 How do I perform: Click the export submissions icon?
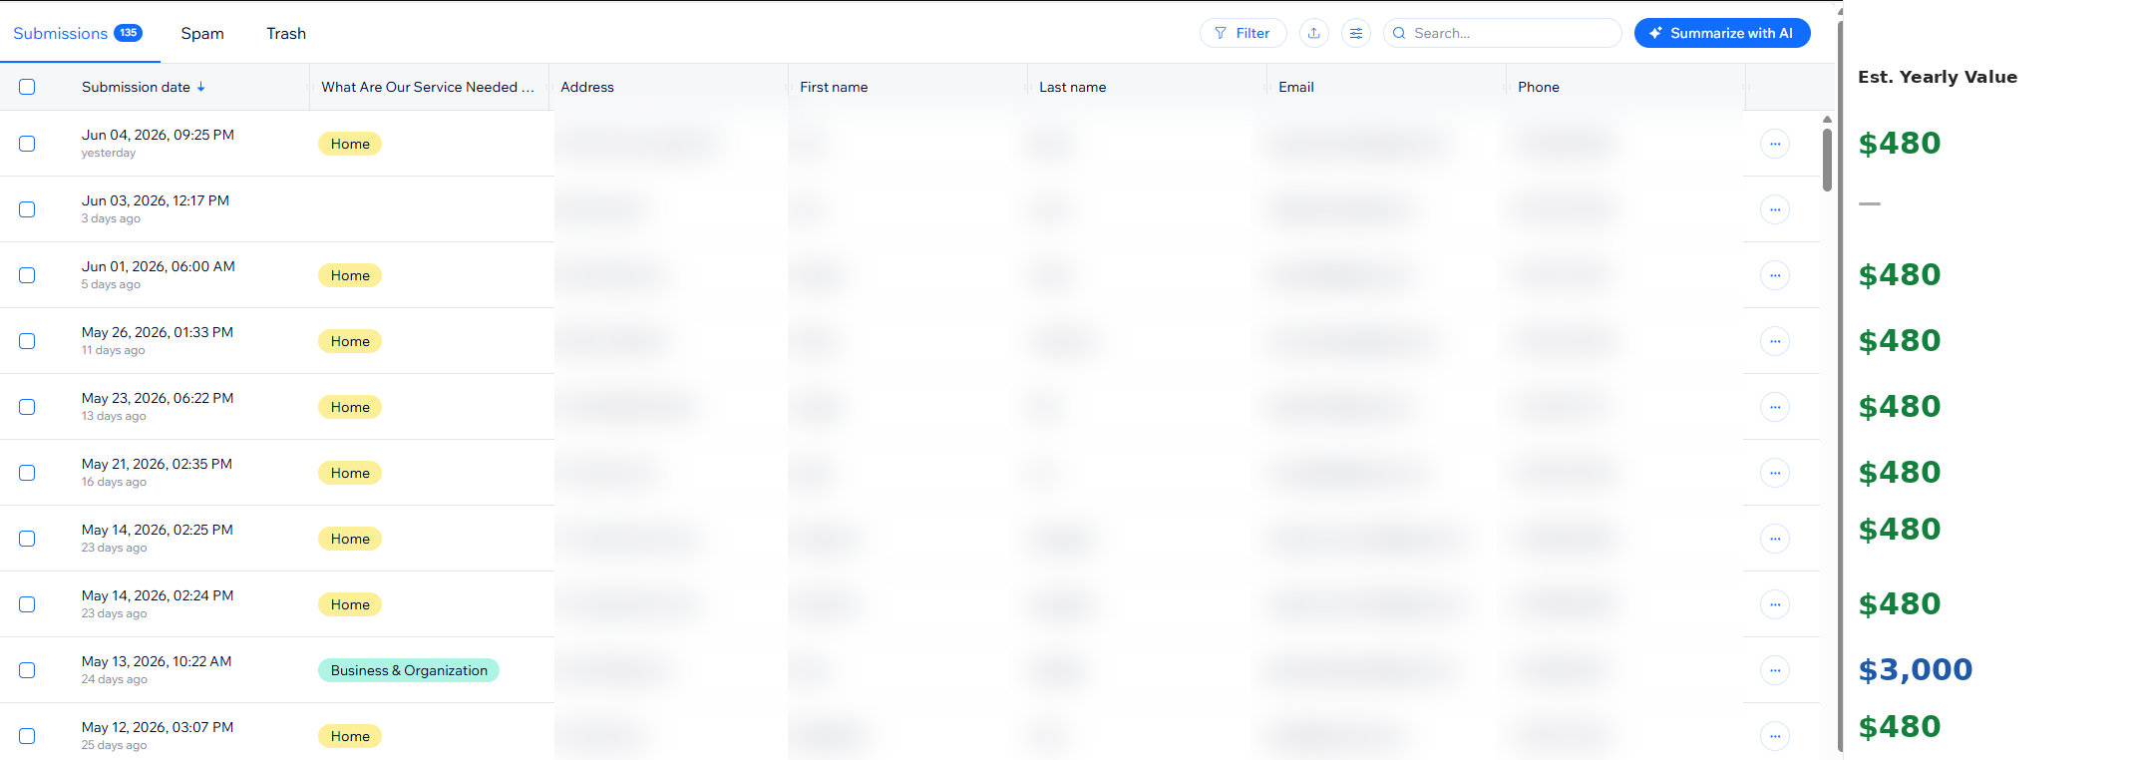point(1314,33)
